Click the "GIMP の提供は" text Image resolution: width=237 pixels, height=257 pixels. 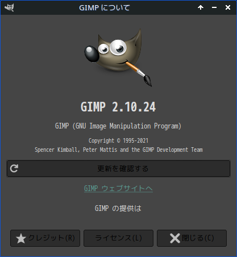pos(118,209)
